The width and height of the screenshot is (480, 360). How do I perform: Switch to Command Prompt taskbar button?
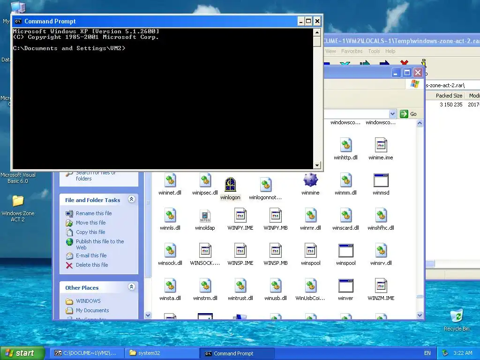click(237, 353)
